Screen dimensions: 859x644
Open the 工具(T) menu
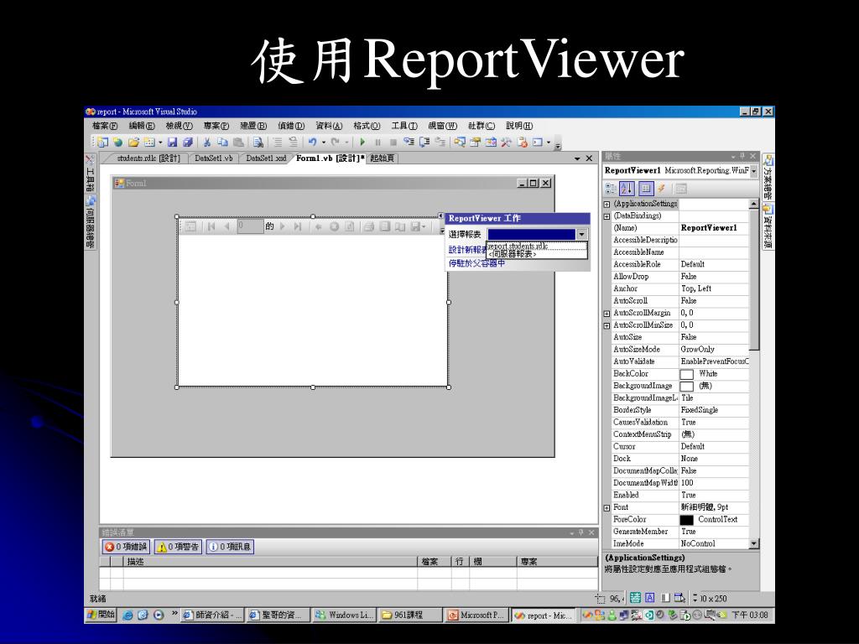[x=404, y=126]
